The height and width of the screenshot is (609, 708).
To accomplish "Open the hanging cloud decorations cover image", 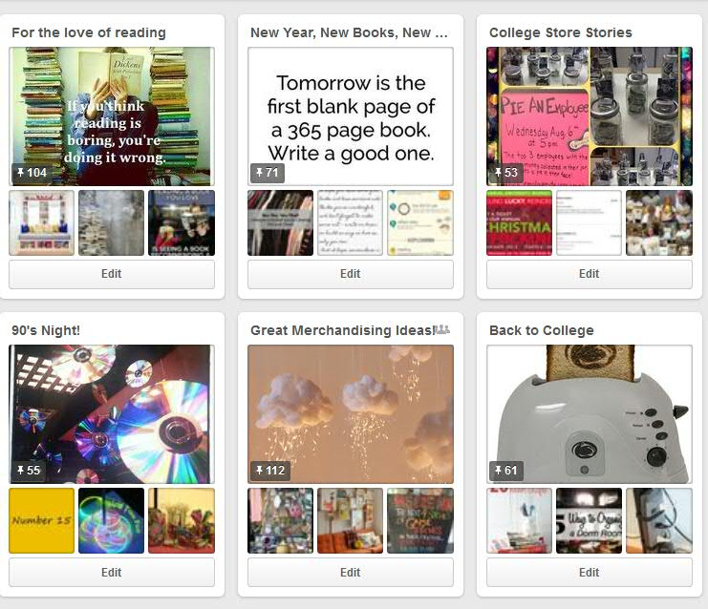I will [x=351, y=414].
